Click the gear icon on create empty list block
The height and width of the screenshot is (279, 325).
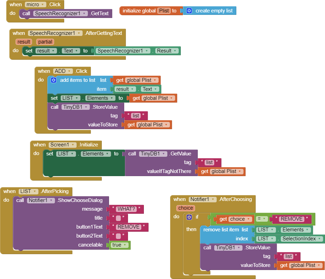click(x=189, y=11)
